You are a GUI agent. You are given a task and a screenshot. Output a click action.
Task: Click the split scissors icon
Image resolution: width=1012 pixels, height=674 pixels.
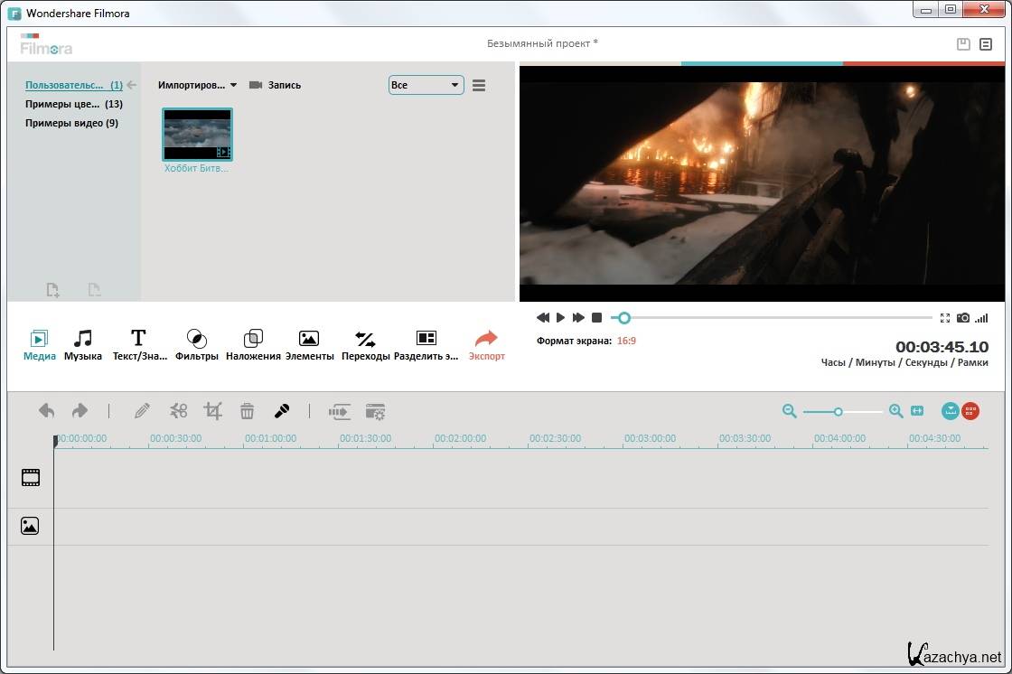pos(178,411)
